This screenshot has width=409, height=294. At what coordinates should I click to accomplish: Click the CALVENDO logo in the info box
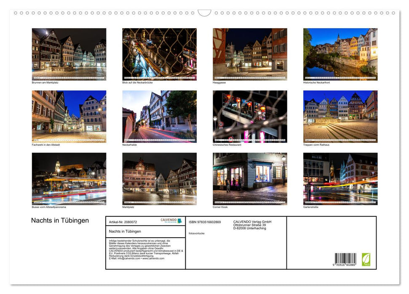pos(171,220)
